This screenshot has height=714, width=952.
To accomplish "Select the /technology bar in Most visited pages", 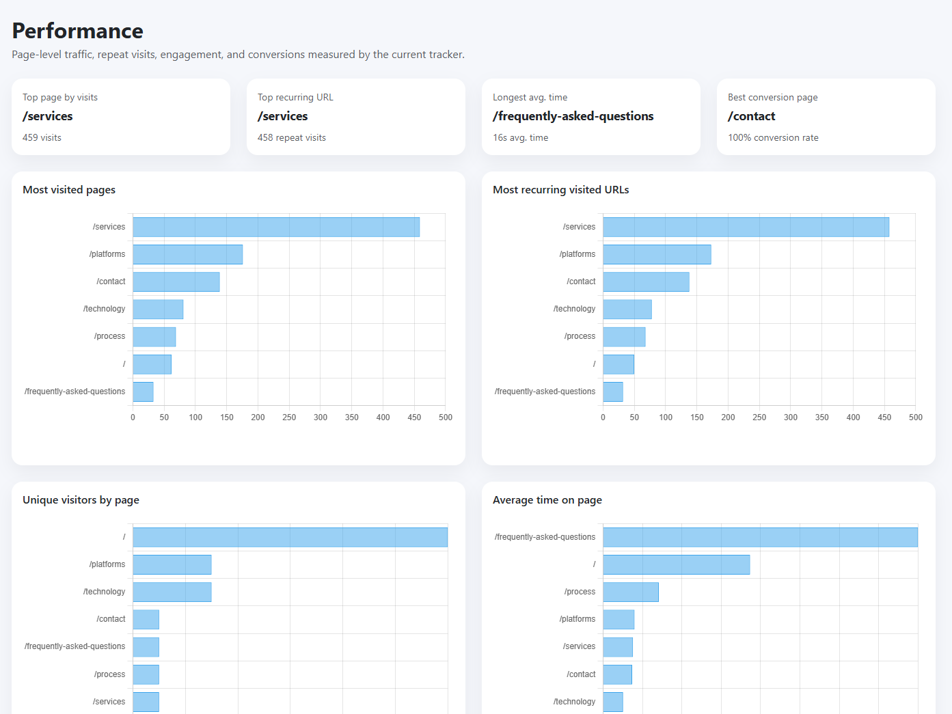I will click(158, 309).
